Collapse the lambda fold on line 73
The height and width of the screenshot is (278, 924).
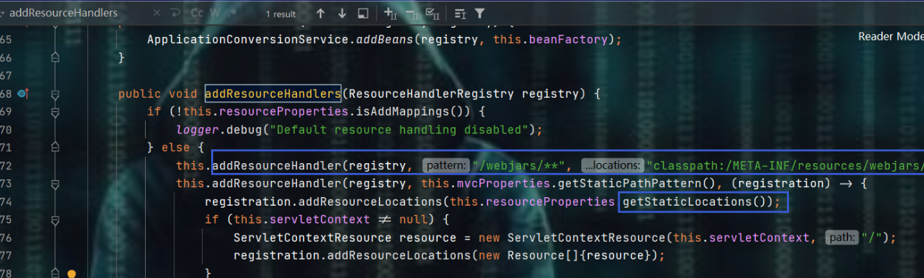coord(55,183)
